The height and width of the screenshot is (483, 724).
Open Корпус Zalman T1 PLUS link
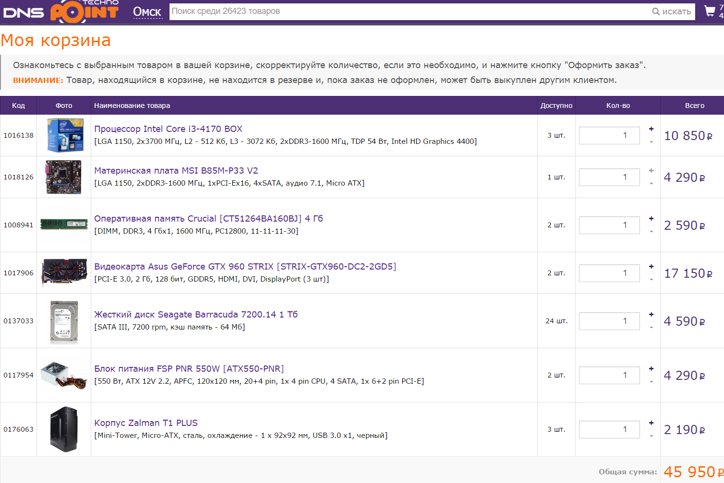tap(146, 423)
